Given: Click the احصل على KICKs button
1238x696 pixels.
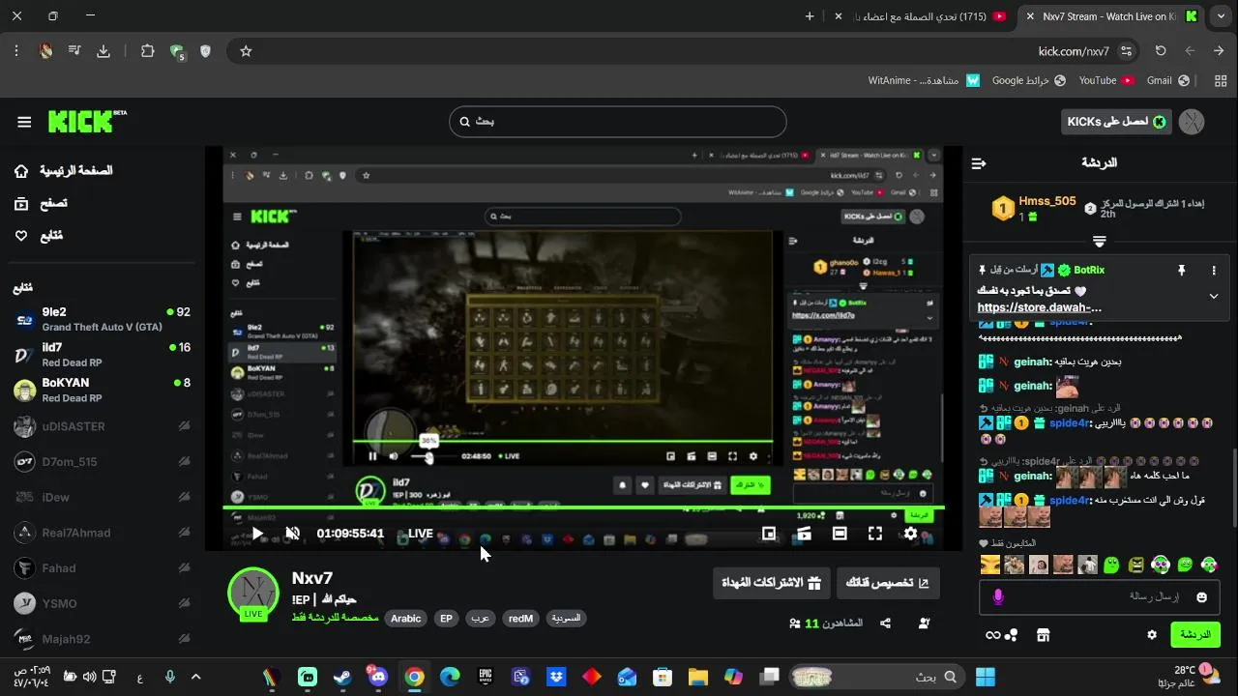Looking at the screenshot, I should [x=1117, y=122].
